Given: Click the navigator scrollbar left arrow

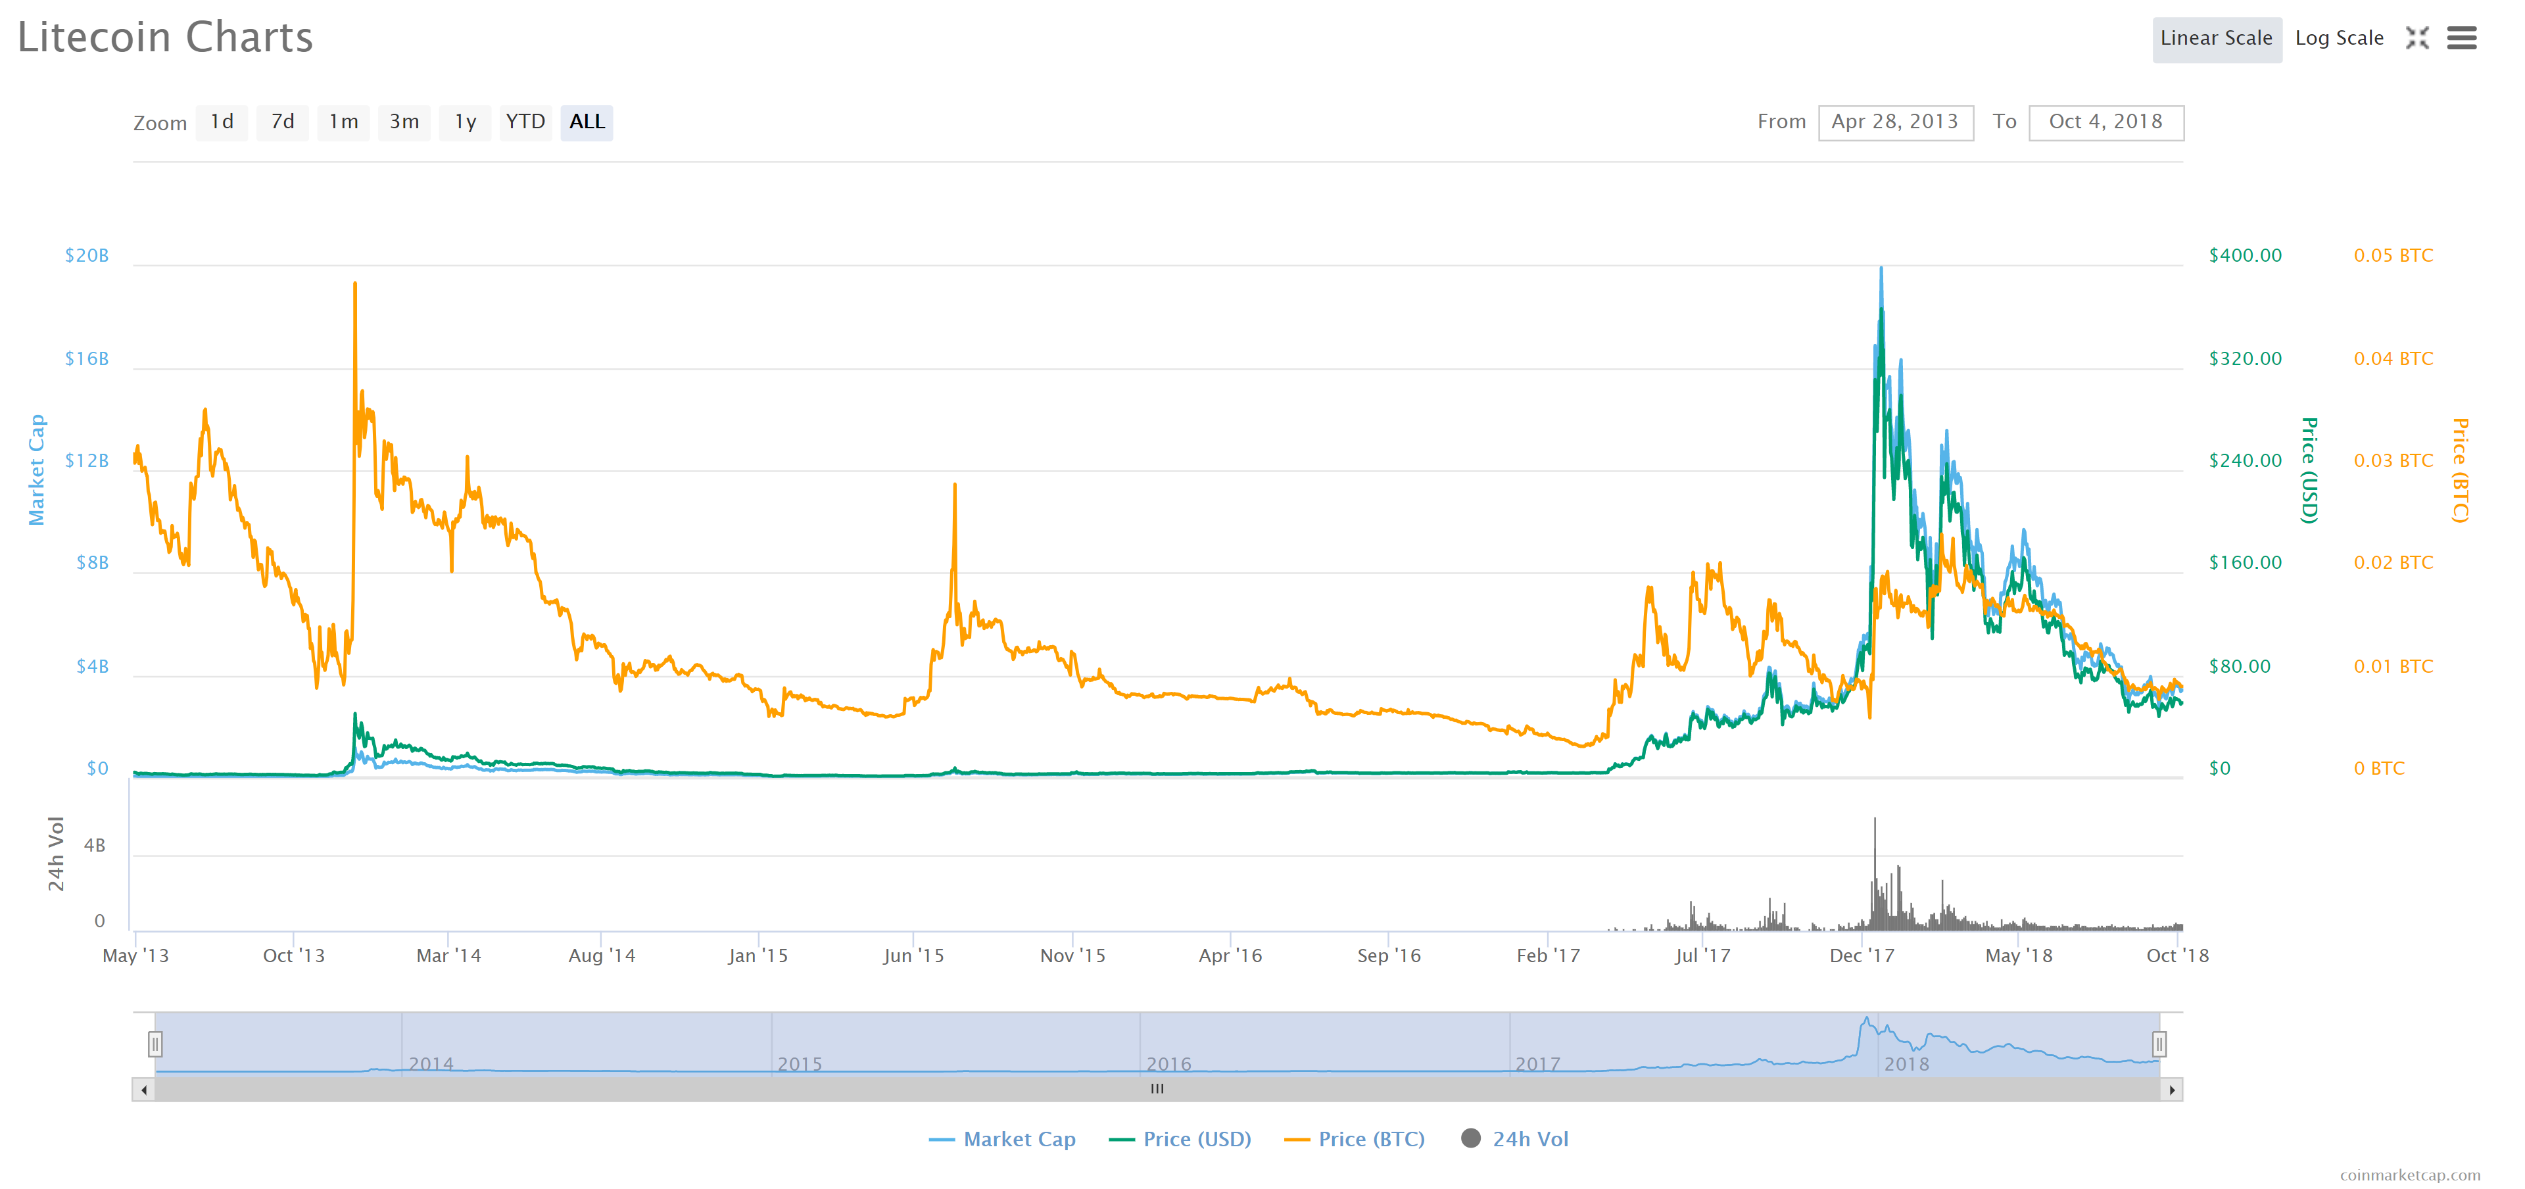Looking at the screenshot, I should point(144,1090).
